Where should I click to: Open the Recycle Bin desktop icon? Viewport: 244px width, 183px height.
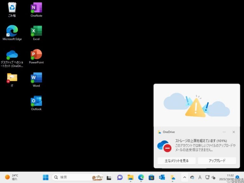click(12, 9)
